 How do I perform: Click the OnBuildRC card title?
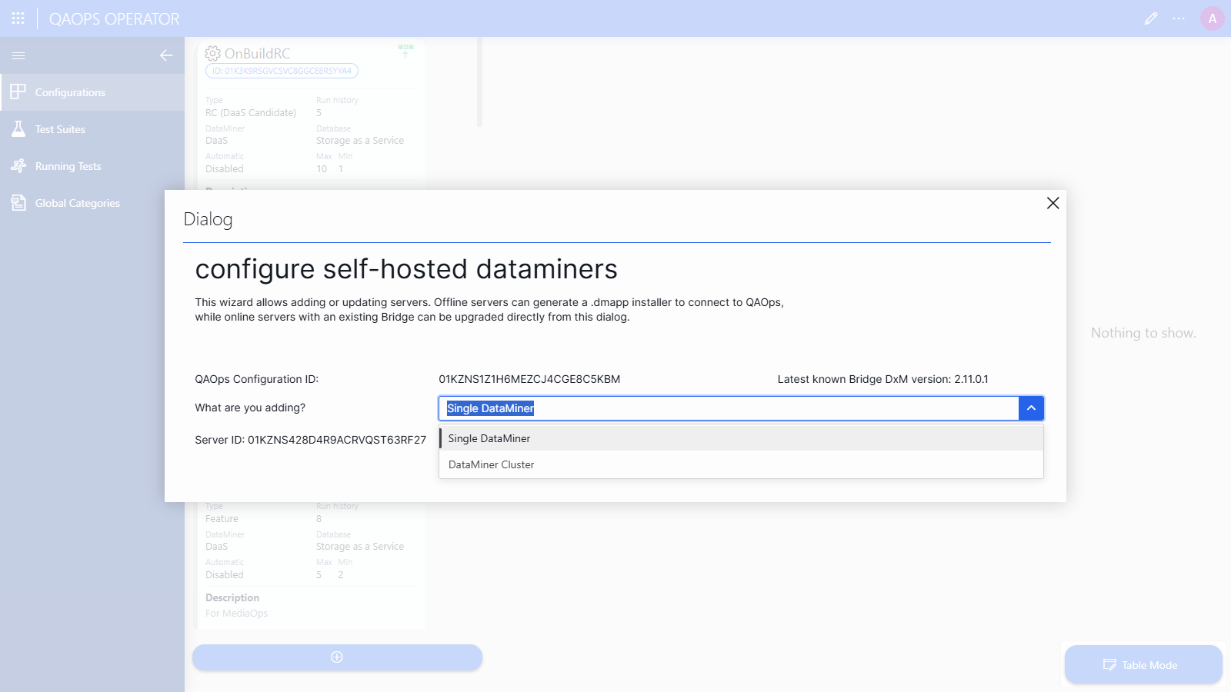258,53
